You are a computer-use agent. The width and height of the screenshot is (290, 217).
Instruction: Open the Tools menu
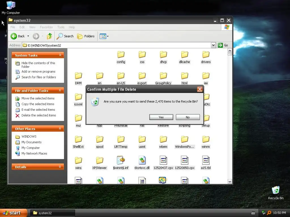coord(61,27)
